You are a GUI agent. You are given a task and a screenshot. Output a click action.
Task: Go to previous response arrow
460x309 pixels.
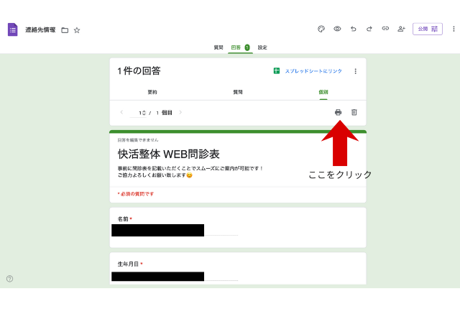click(121, 112)
